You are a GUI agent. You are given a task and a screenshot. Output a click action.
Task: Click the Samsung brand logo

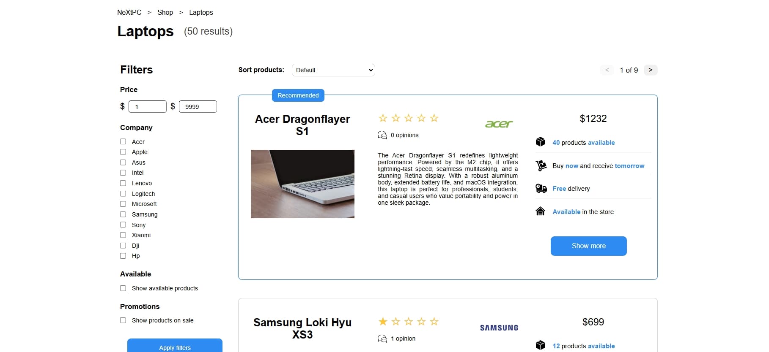coord(499,328)
